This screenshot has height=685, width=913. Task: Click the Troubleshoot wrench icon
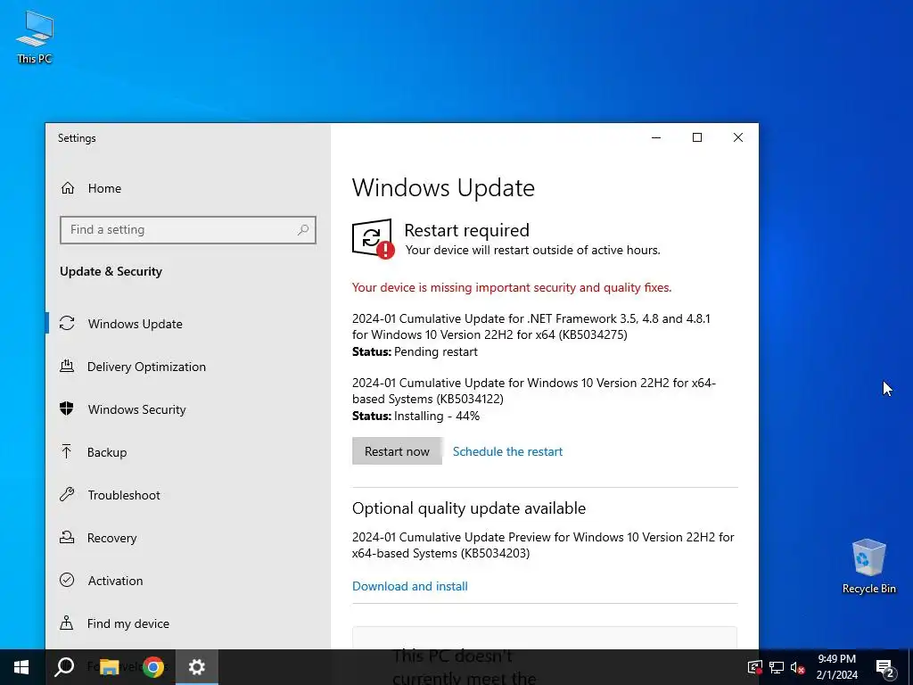tap(67, 494)
